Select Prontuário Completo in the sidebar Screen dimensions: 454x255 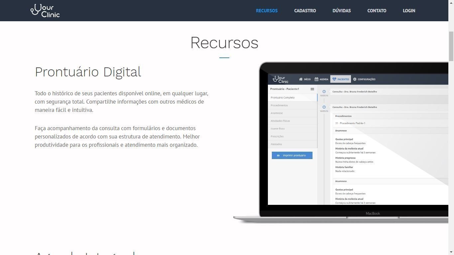coord(283,98)
